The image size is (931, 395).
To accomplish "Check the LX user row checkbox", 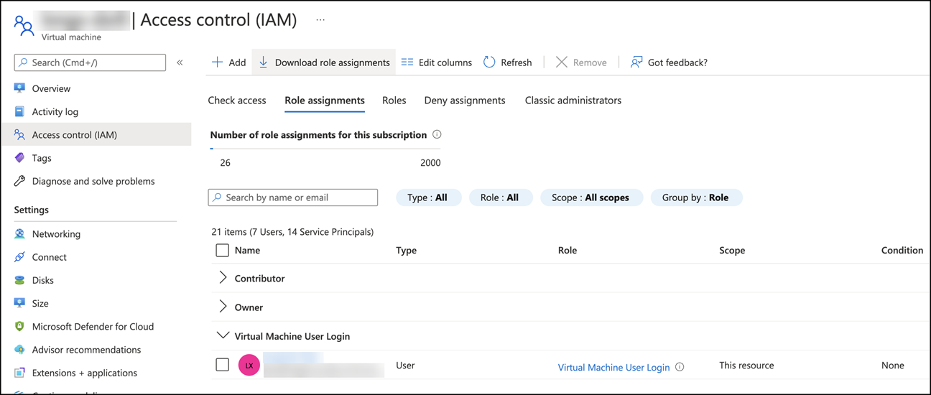I will click(x=223, y=365).
